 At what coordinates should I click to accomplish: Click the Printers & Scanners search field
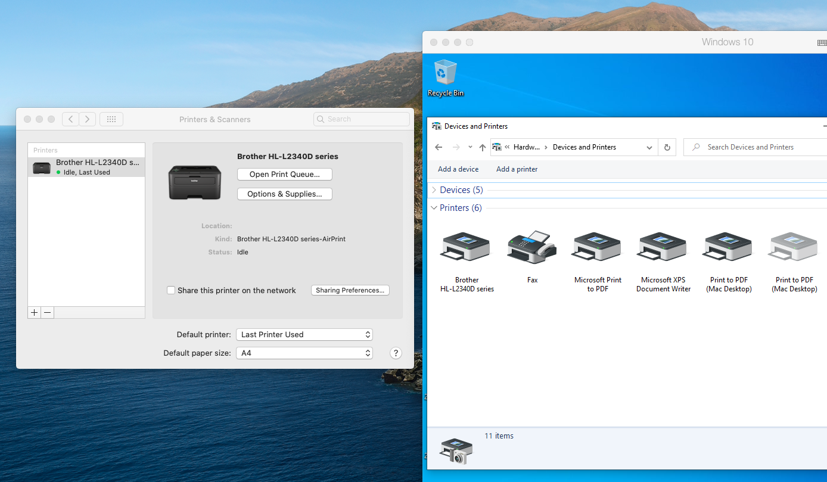(362, 119)
